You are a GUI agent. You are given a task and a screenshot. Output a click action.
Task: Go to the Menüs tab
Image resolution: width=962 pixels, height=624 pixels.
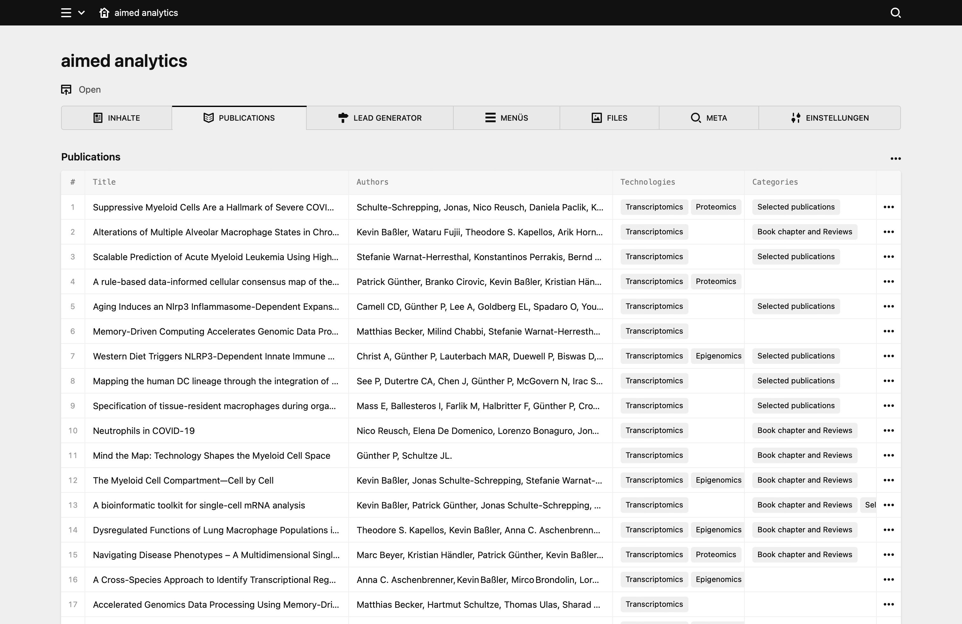506,118
